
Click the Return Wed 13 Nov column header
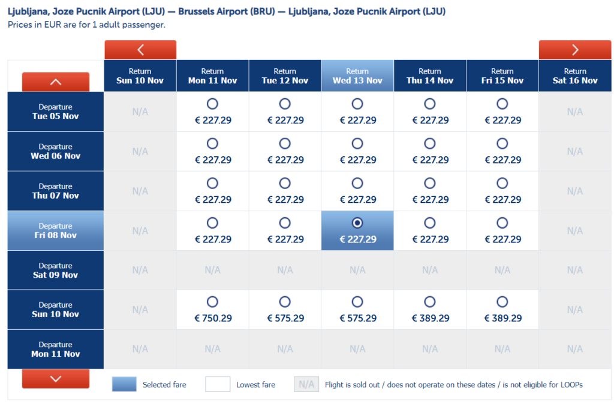[357, 76]
